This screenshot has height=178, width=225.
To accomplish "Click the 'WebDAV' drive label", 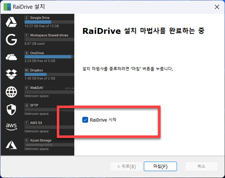I will tap(37, 88).
